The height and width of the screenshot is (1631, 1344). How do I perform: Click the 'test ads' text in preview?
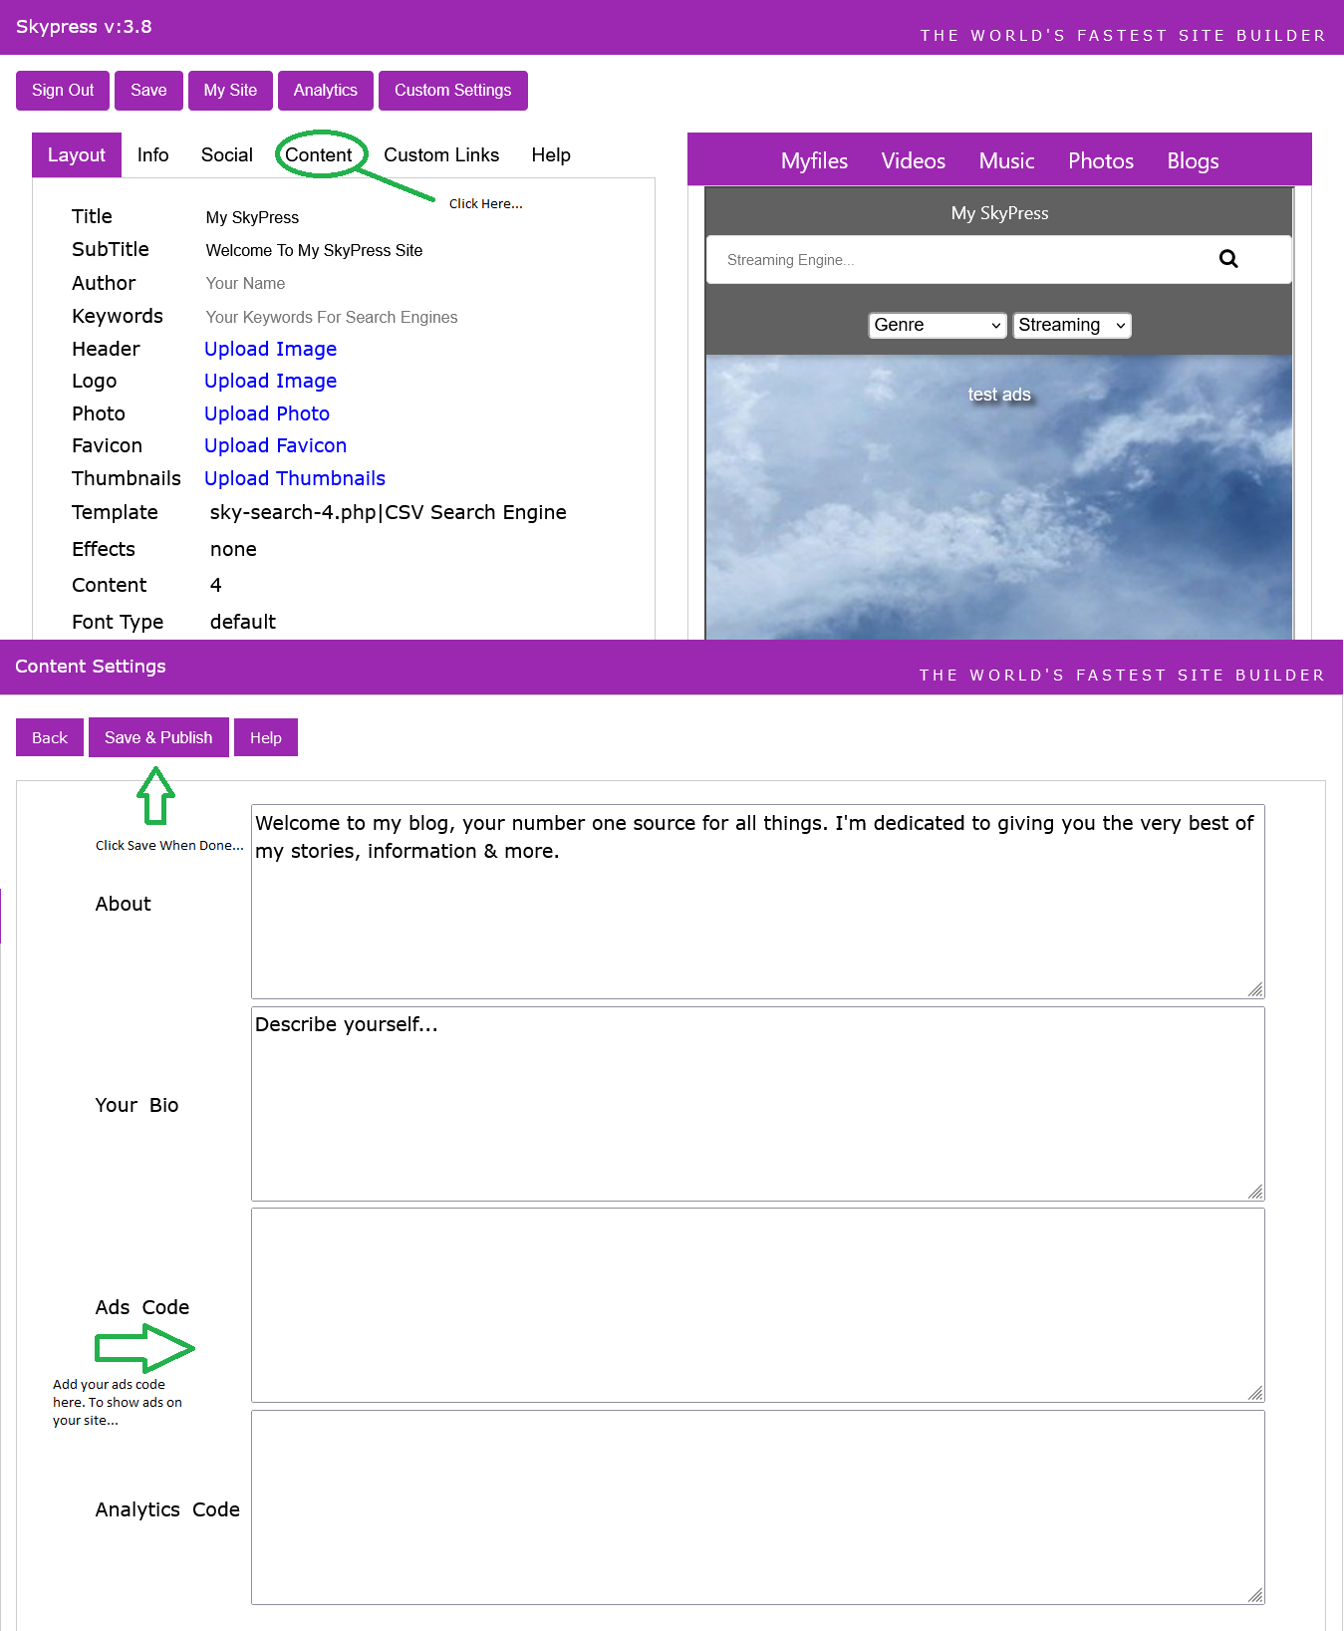coord(999,395)
